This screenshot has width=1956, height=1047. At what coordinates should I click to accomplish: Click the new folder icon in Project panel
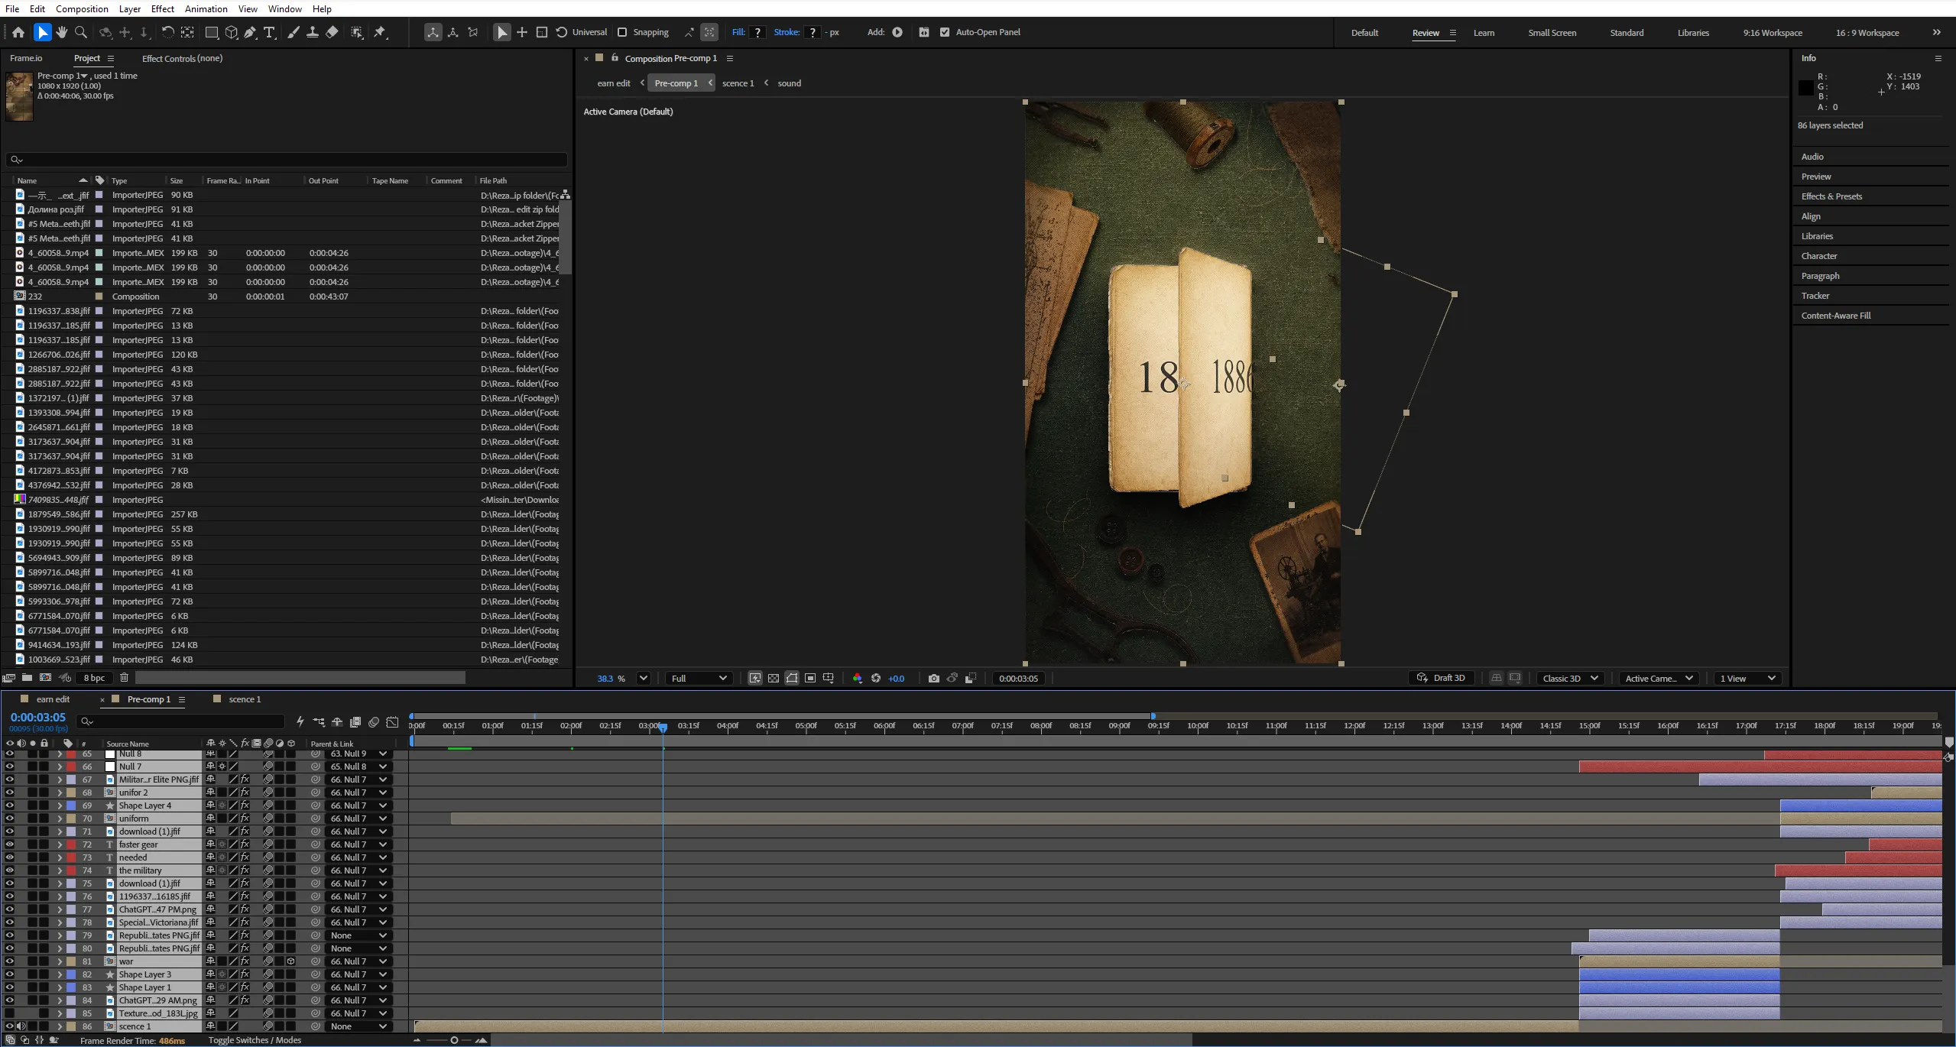coord(27,677)
